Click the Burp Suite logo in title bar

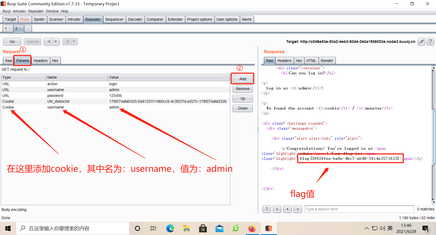point(3,4)
